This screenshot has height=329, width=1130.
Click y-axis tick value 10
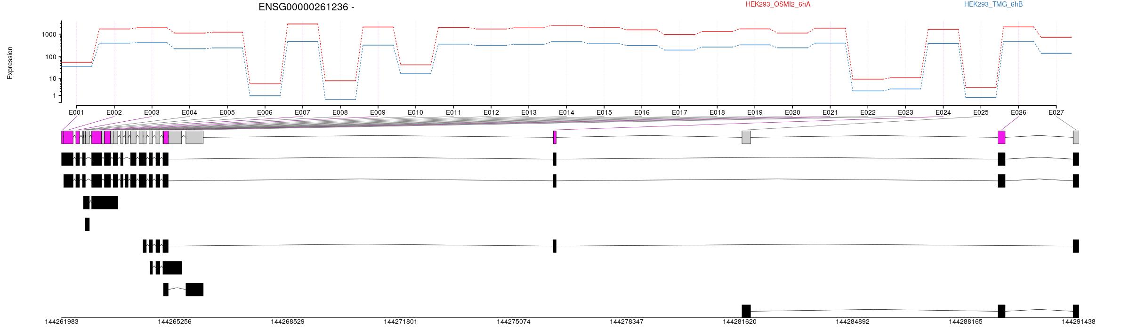53,79
